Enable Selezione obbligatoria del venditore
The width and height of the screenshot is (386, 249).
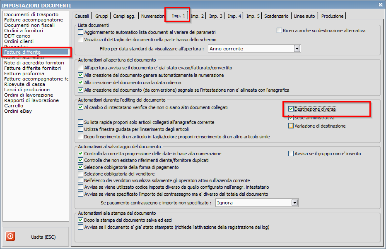(x=80, y=173)
